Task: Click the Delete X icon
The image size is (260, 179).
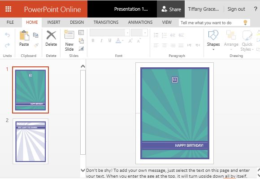Action: (x=51, y=35)
